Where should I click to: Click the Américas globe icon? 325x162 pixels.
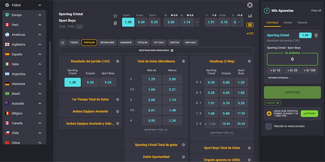coord(7,34)
